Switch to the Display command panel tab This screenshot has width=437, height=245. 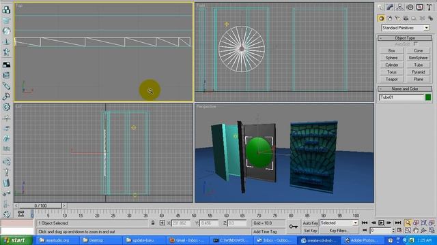419,7
